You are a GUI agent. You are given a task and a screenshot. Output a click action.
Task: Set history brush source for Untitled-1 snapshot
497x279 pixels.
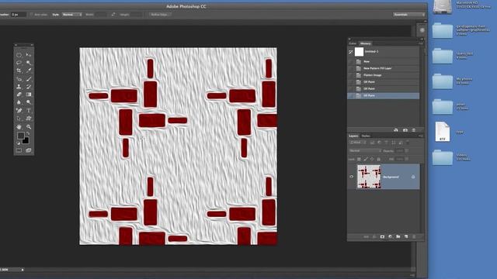(x=350, y=52)
